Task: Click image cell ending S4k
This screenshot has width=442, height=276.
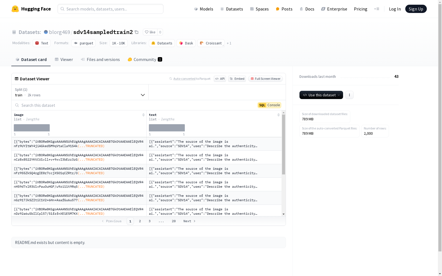Action: [79, 144]
